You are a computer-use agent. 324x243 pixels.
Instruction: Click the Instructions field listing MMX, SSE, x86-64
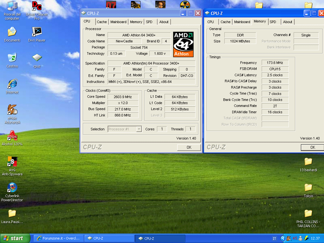pos(152,82)
